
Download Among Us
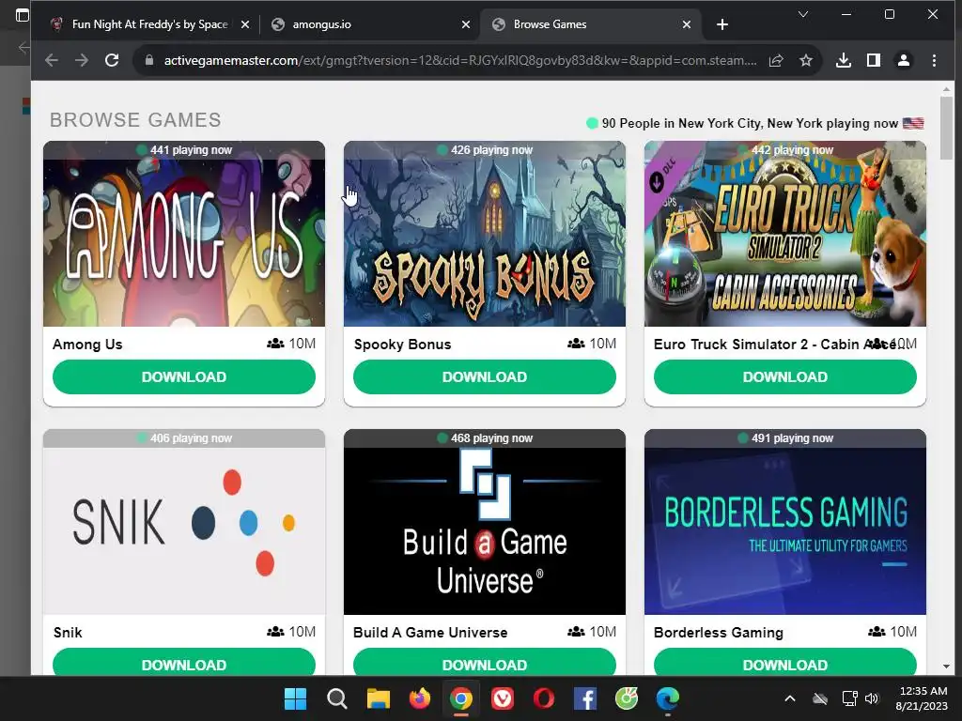[x=184, y=377]
